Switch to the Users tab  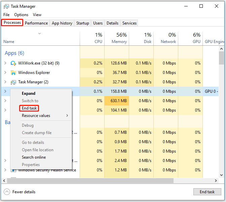(x=98, y=23)
